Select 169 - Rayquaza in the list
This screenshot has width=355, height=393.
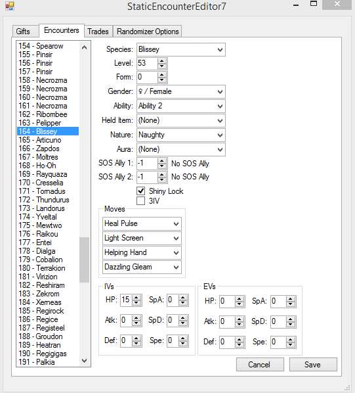48,174
